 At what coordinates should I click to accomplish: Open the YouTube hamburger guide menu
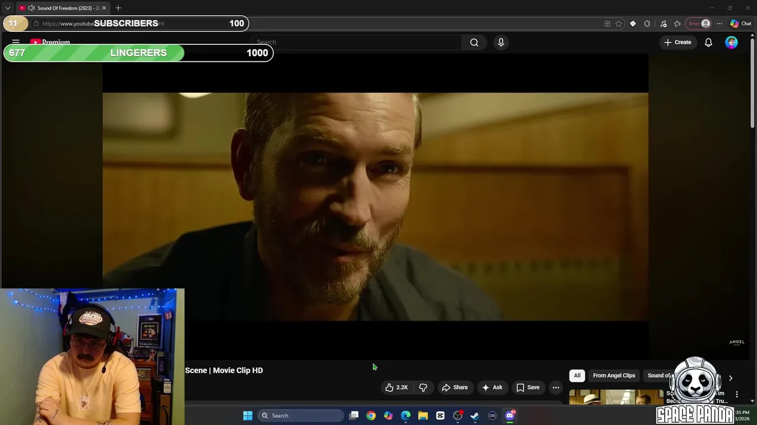[16, 42]
